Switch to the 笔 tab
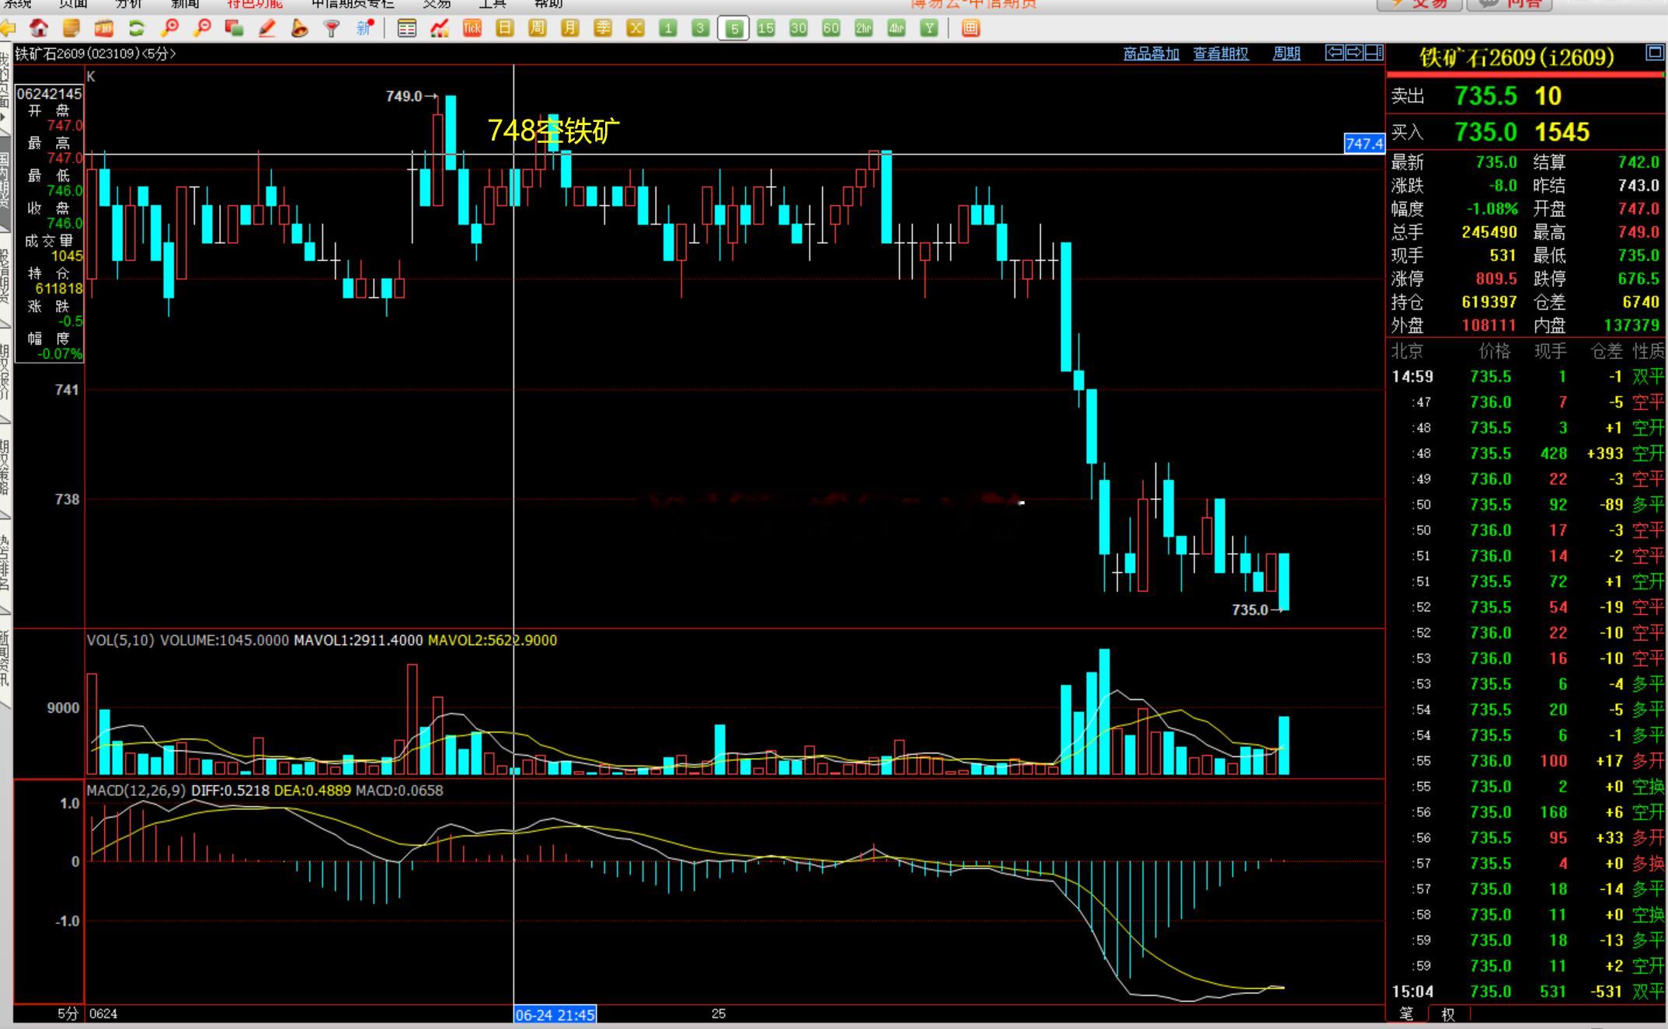Screen dimensions: 1668x1029 click(x=1407, y=1013)
